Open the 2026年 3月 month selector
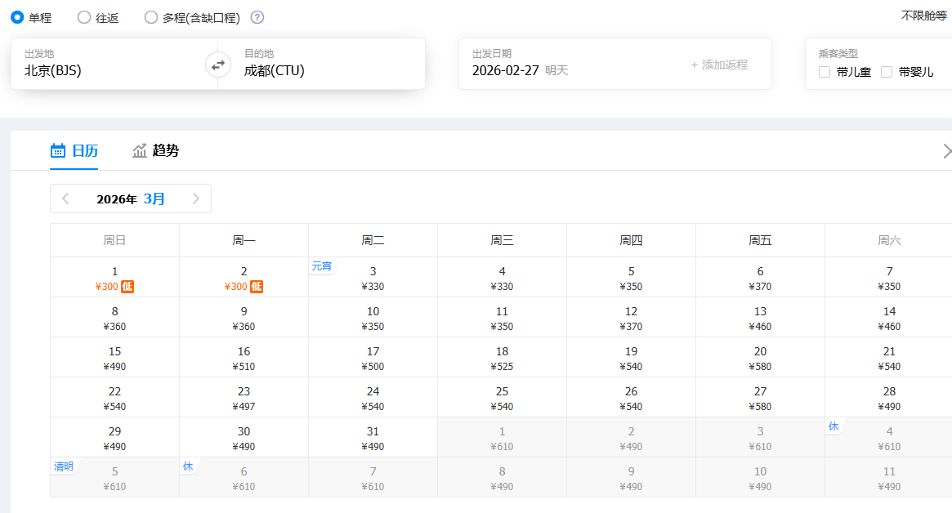This screenshot has height=513, width=952. pyautogui.click(x=131, y=199)
